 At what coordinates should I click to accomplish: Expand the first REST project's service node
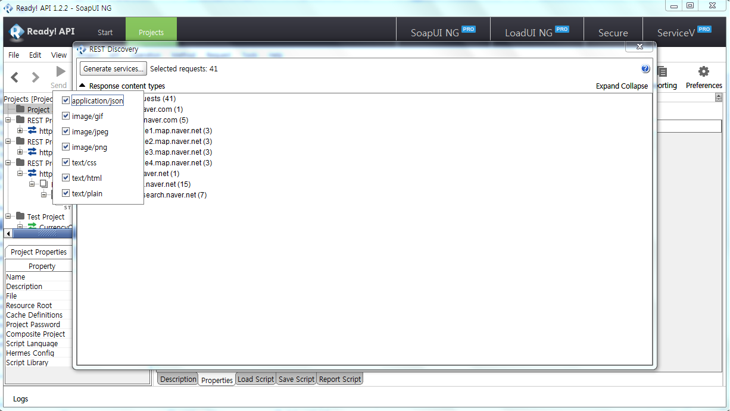(20, 131)
